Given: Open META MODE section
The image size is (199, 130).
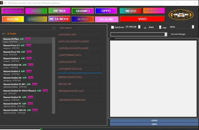Looking at the screenshot, I should pyautogui.click(x=59, y=19).
